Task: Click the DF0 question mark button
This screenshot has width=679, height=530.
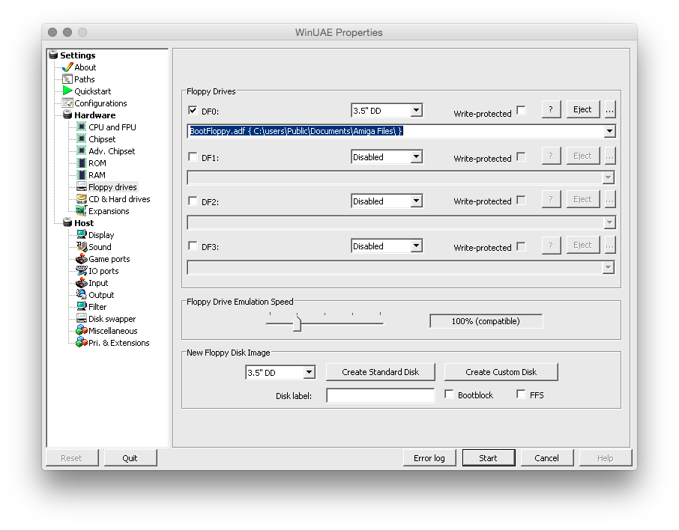Action: 551,109
